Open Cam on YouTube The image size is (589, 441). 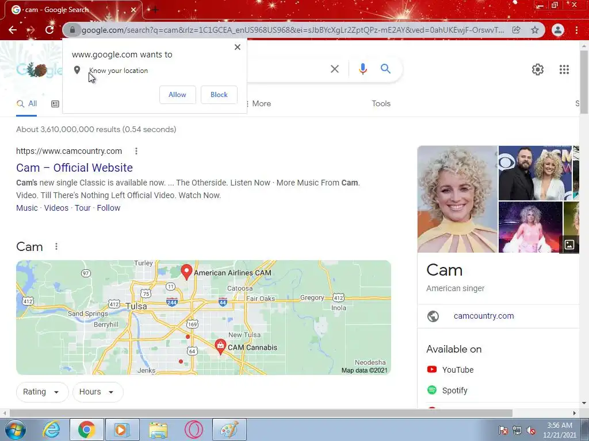coord(450,370)
